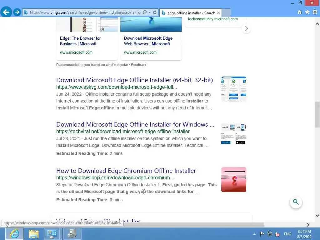Open a new blank tab

click(x=226, y=13)
